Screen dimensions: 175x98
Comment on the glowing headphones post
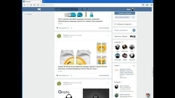click(x=104, y=28)
